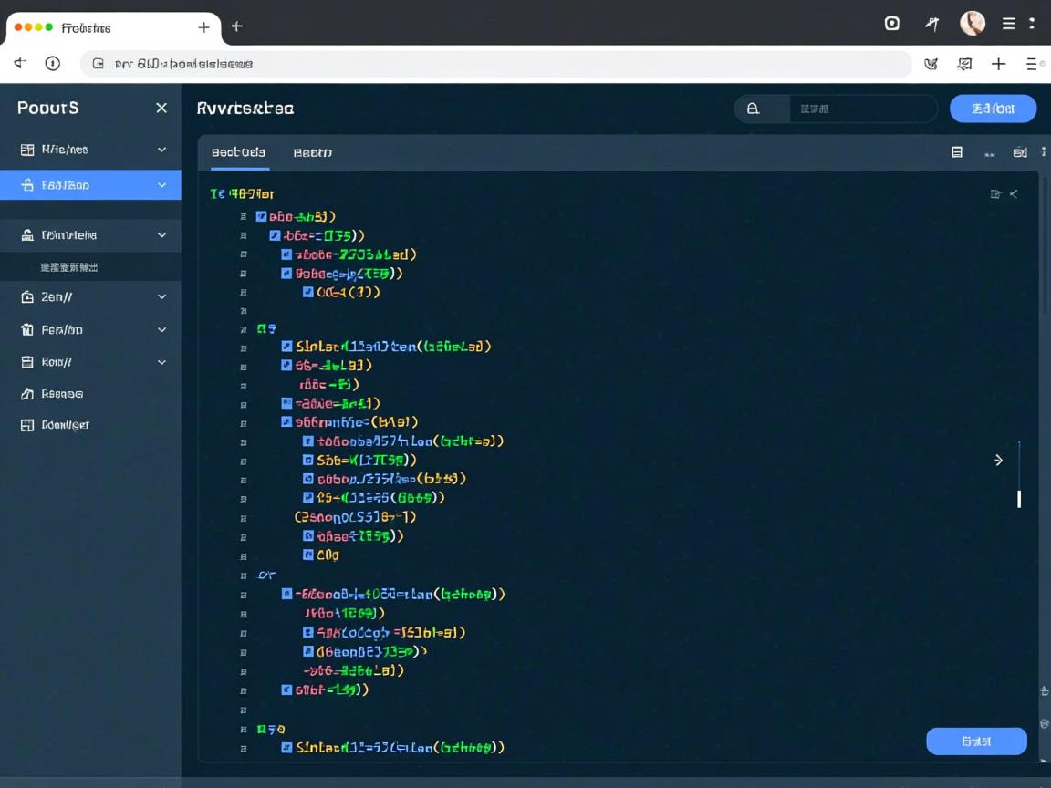
Task: Click the blue button next to search field
Action: click(x=993, y=109)
